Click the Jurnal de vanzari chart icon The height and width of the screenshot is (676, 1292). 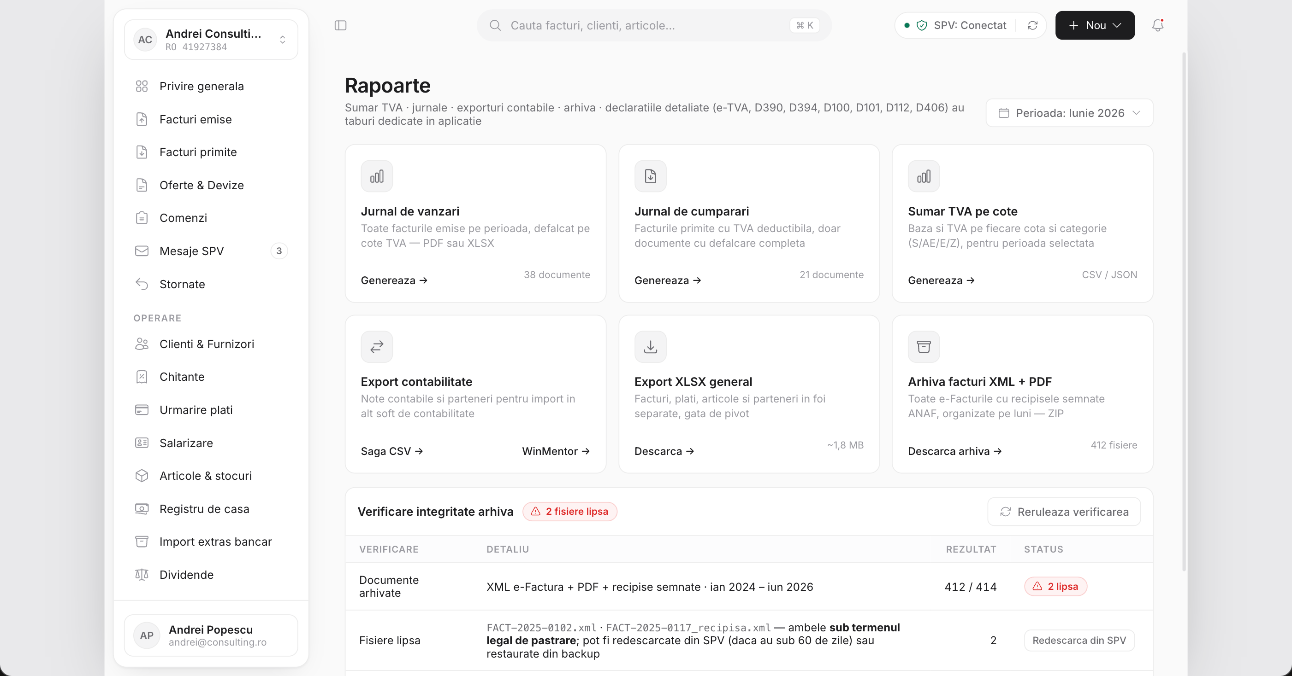click(377, 176)
